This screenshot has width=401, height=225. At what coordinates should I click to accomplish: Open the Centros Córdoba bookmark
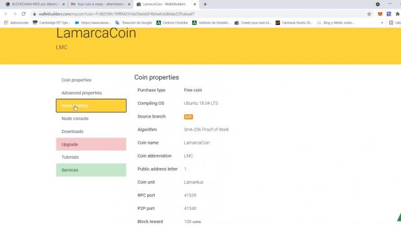pyautogui.click(x=172, y=22)
